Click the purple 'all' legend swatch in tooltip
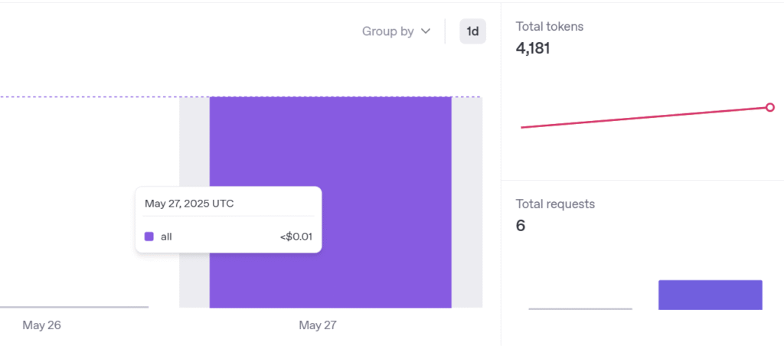Image resolution: width=784 pixels, height=346 pixels. pyautogui.click(x=149, y=237)
